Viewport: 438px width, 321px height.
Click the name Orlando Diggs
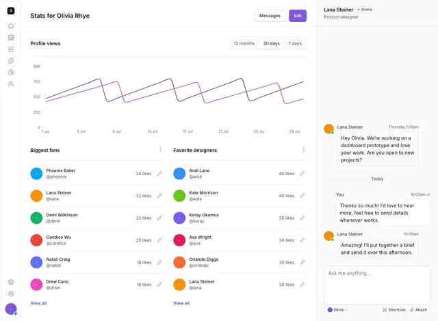(204, 259)
